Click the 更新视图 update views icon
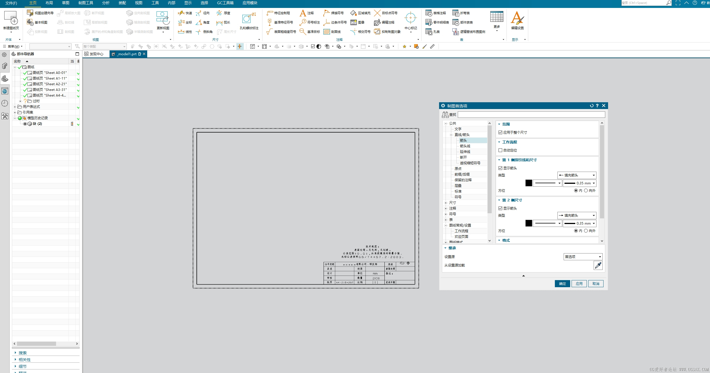 coord(163,18)
